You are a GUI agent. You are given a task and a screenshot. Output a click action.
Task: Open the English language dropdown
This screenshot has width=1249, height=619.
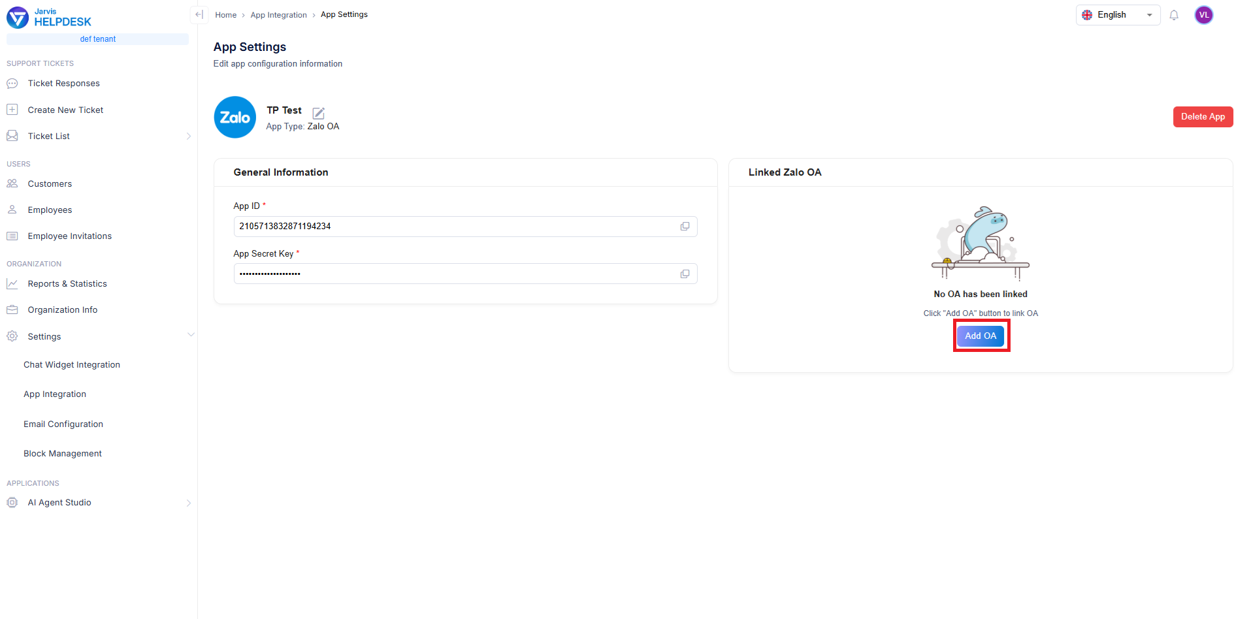[1118, 15]
